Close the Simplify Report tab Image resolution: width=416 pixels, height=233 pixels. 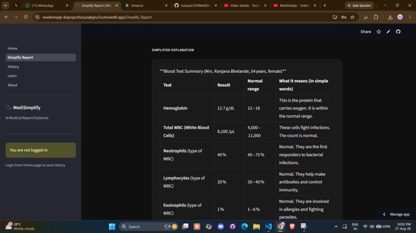click(x=117, y=5)
